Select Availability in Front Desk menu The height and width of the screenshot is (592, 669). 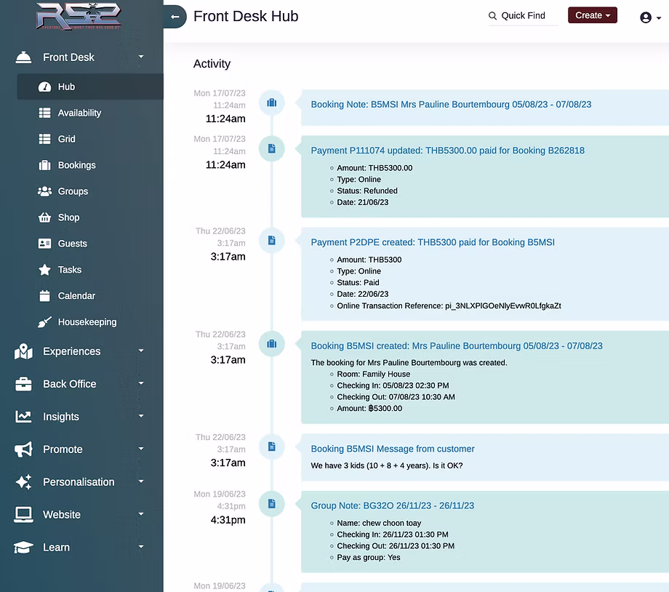79,113
